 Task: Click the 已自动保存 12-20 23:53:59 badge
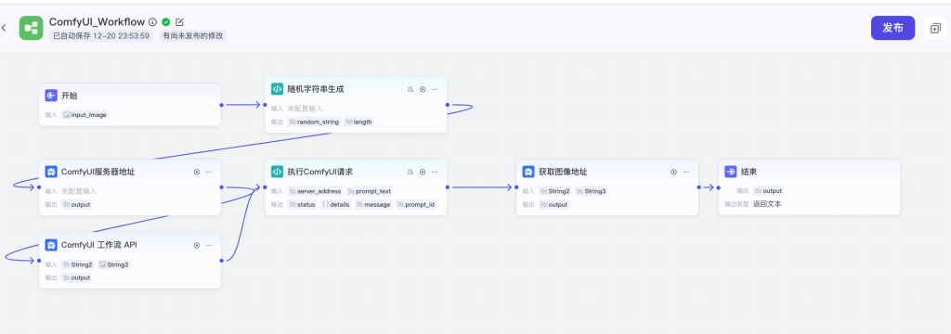(x=101, y=36)
